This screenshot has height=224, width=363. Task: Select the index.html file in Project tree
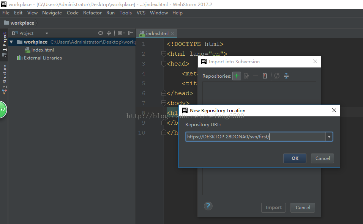(x=43, y=50)
